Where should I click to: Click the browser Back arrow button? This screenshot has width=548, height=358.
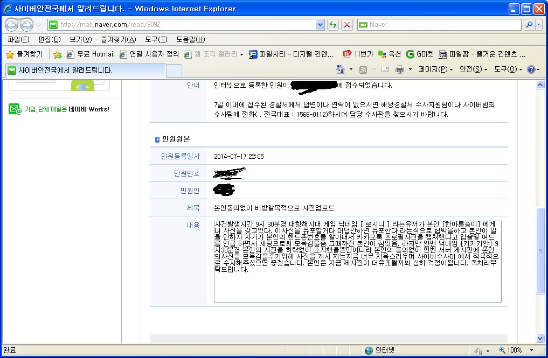pos(12,25)
